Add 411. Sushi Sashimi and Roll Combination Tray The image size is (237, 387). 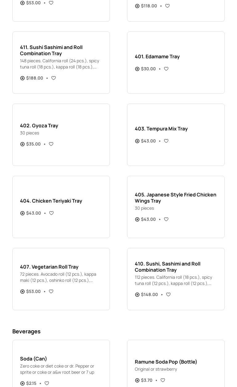click(x=22, y=78)
